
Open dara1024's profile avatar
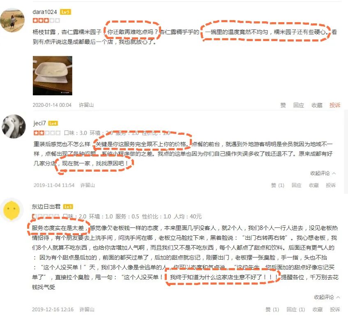pyautogui.click(x=12, y=20)
